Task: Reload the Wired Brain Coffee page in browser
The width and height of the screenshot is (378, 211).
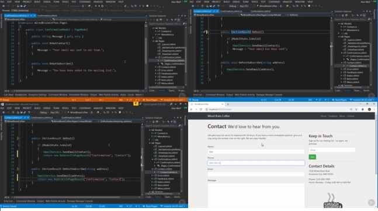Action: click(201, 109)
